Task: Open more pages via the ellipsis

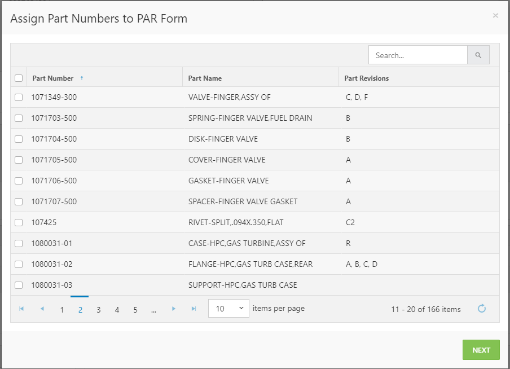Action: [x=154, y=309]
